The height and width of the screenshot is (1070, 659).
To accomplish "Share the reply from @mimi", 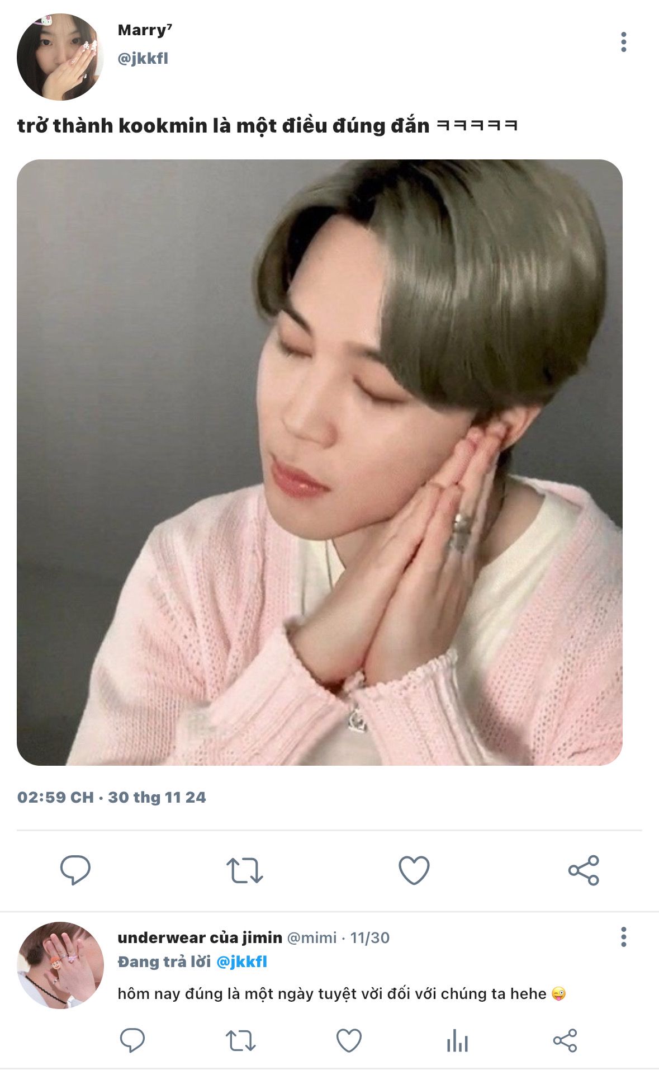I will 565,1041.
